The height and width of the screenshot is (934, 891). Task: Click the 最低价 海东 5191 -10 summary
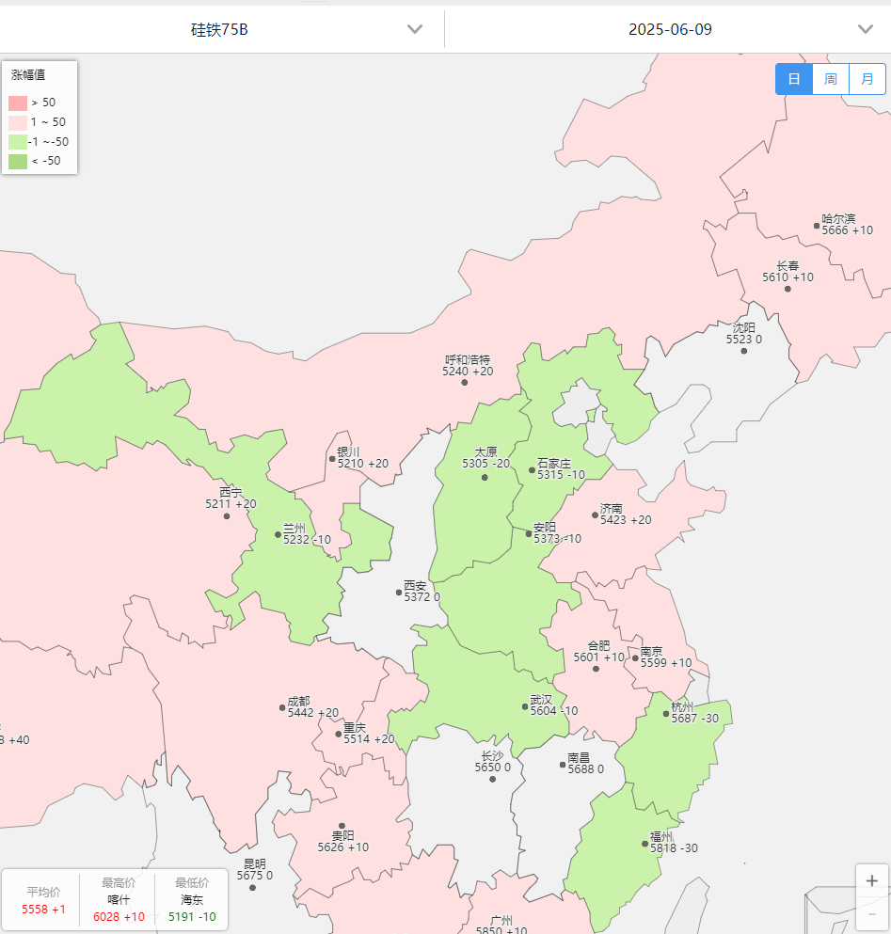tap(192, 899)
